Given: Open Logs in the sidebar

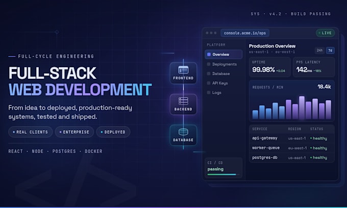Looking at the screenshot, I should [x=224, y=93].
